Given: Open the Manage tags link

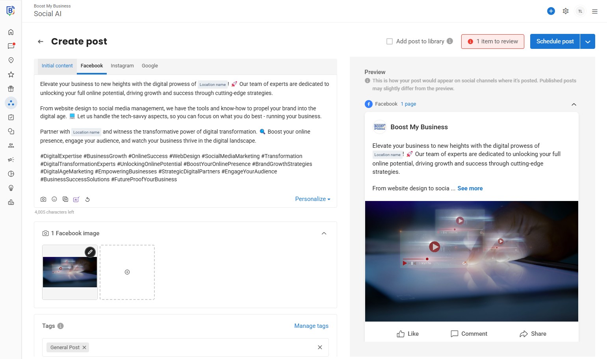Looking at the screenshot, I should click(x=311, y=326).
